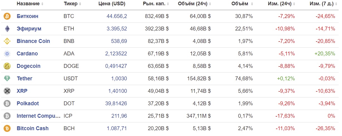The image size is (342, 136).
Task: Select volume share 74,68%
Action: (244, 79)
